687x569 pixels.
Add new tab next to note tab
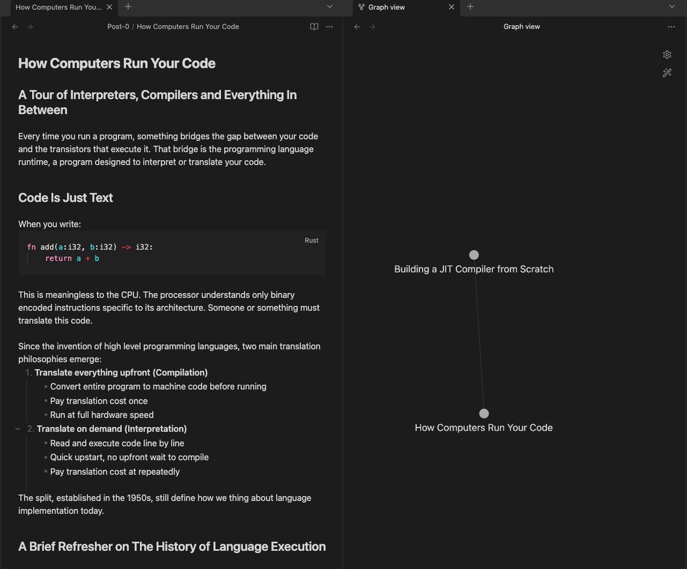pos(128,7)
